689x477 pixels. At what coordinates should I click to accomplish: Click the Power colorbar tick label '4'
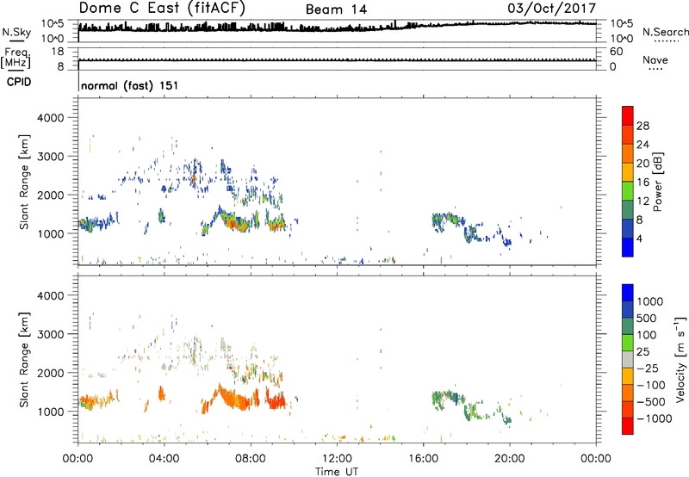coord(639,238)
